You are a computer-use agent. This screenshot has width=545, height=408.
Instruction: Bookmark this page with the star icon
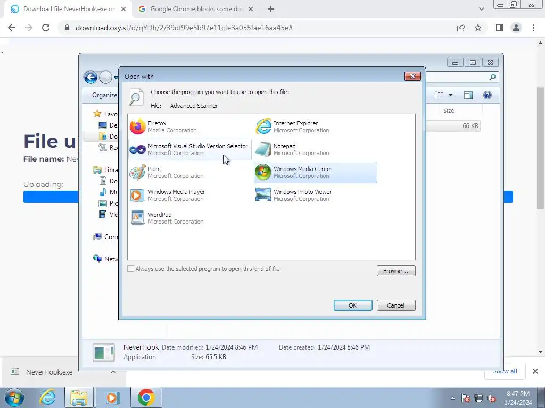click(478, 28)
